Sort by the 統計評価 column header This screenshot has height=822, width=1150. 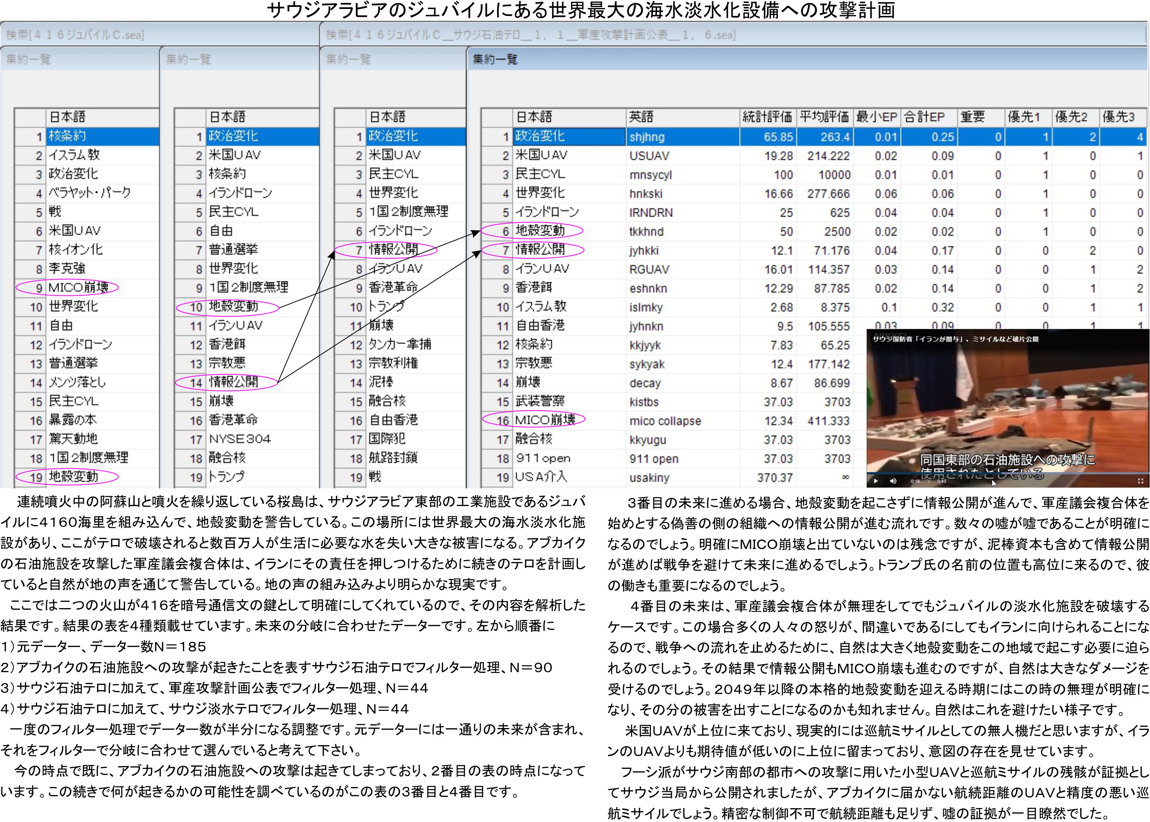(767, 117)
